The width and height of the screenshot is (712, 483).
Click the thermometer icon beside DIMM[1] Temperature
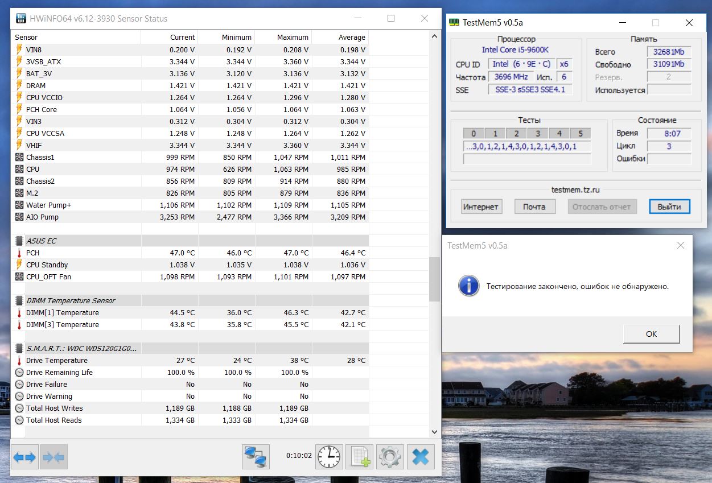tap(19, 312)
